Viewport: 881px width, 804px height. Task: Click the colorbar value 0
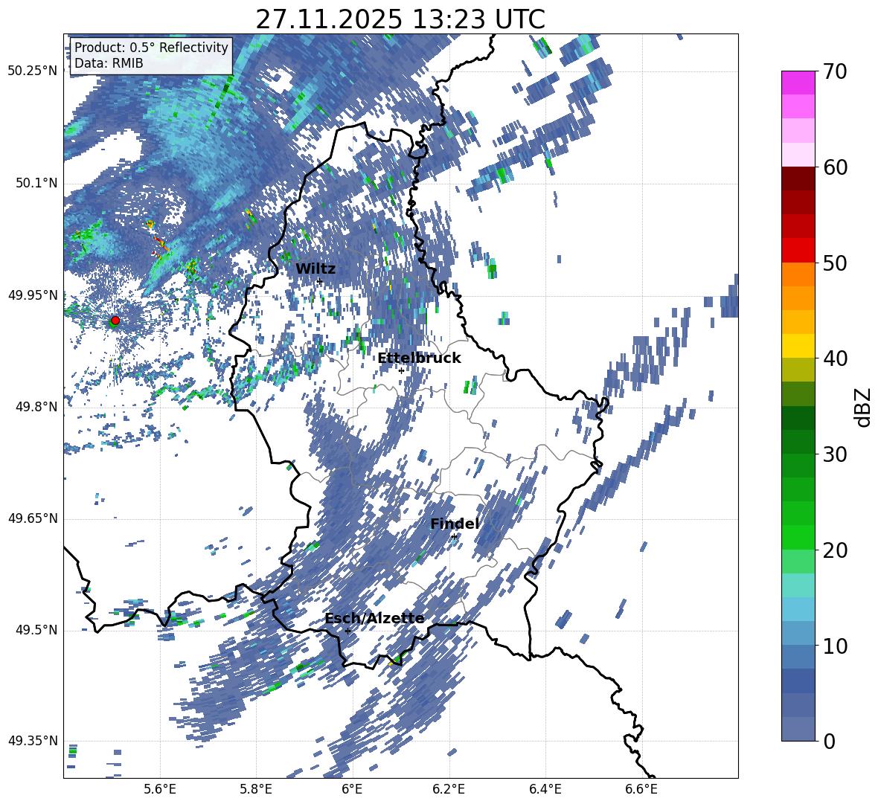[830, 741]
